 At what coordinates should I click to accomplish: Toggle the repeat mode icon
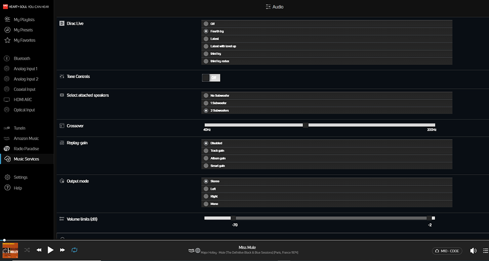(75, 250)
